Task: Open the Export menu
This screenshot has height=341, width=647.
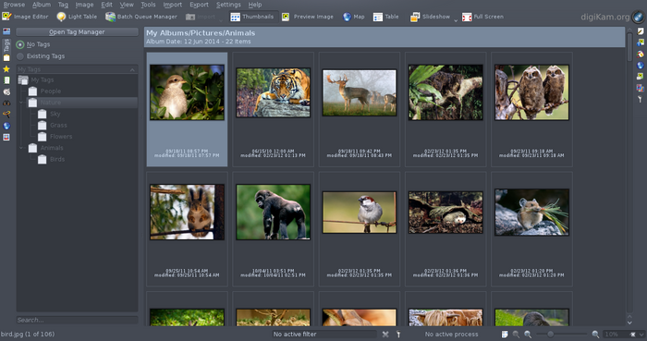Action: coord(199,5)
